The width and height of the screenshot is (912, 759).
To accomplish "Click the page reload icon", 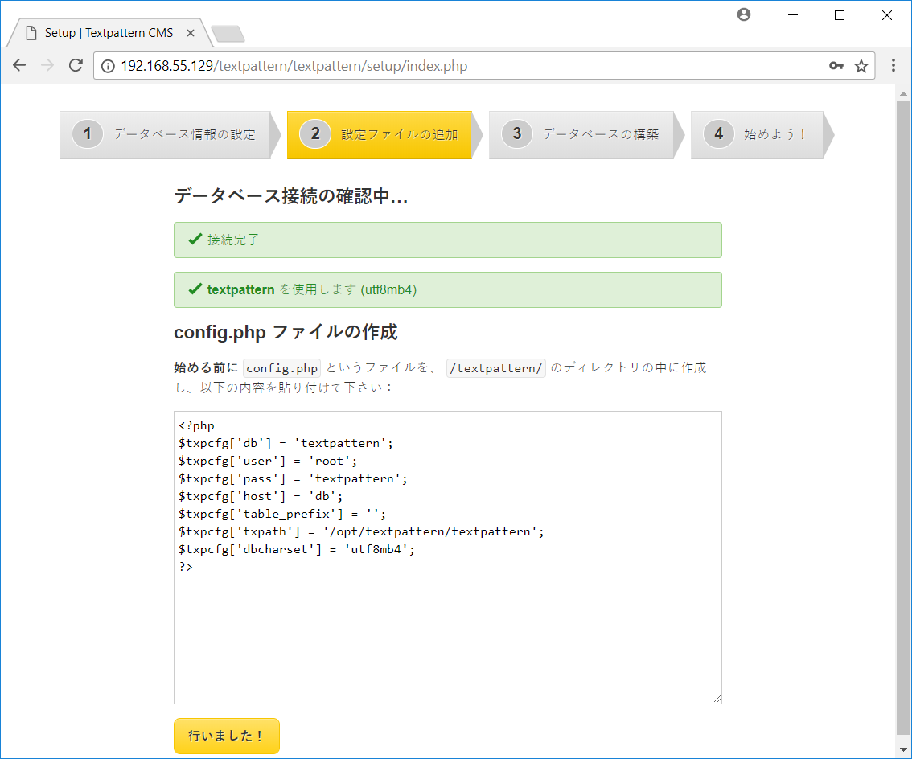I will pyautogui.click(x=76, y=65).
